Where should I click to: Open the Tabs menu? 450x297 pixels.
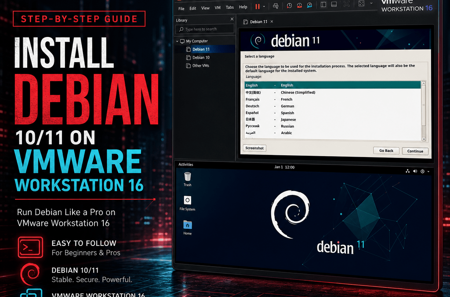(229, 7)
